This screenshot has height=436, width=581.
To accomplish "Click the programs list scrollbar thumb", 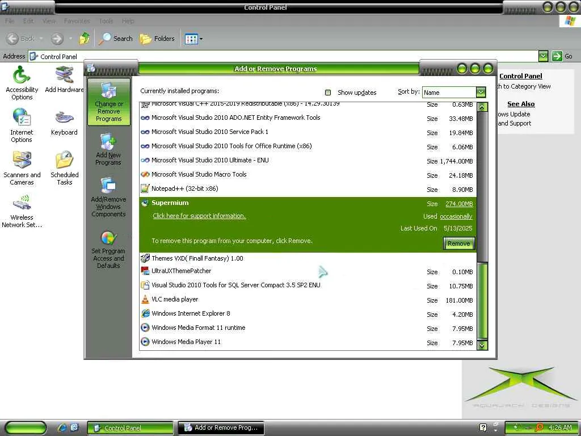I will (x=482, y=301).
